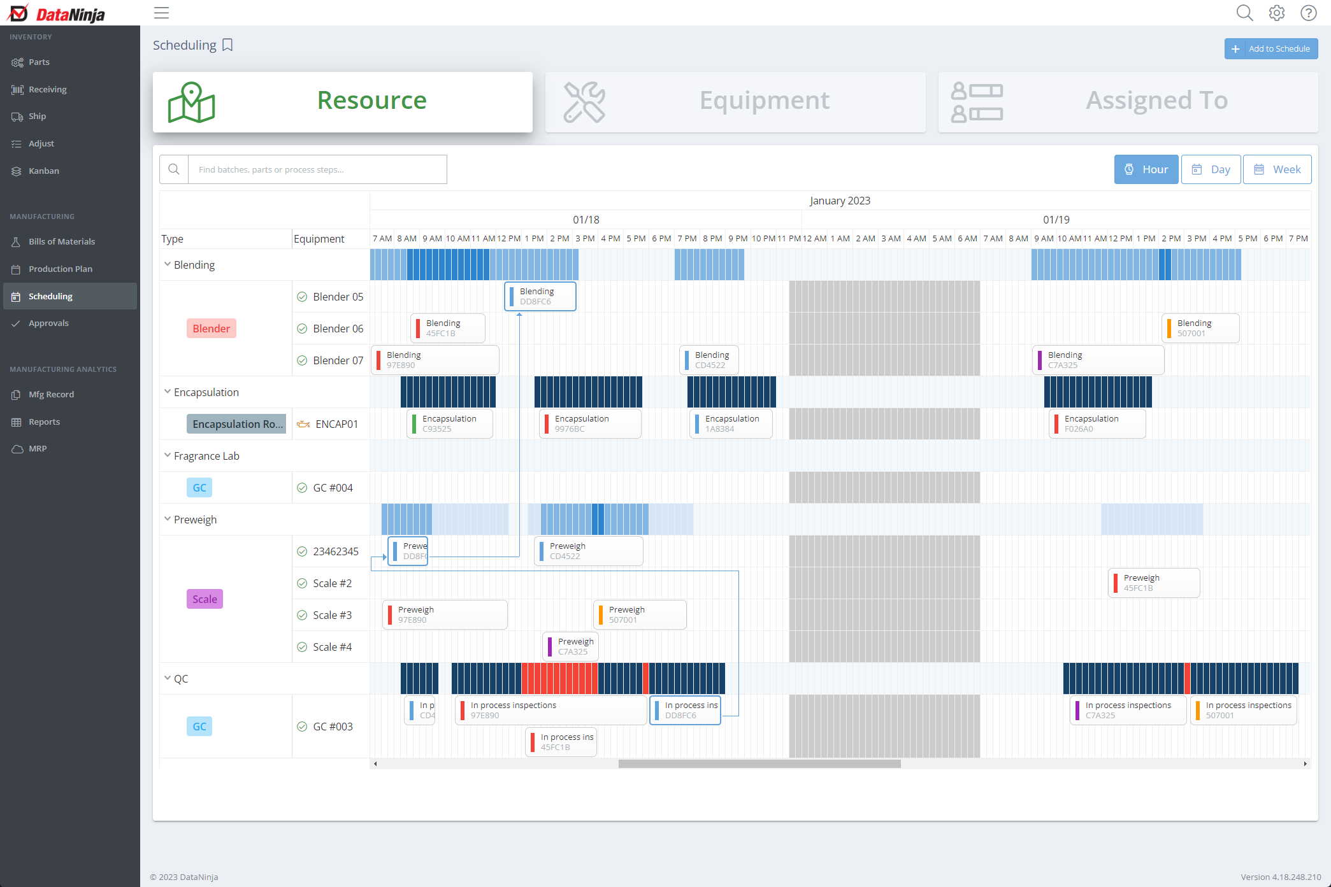Open the search magnifier in top bar
Viewport: 1331px width, 887px height.
coord(1244,13)
